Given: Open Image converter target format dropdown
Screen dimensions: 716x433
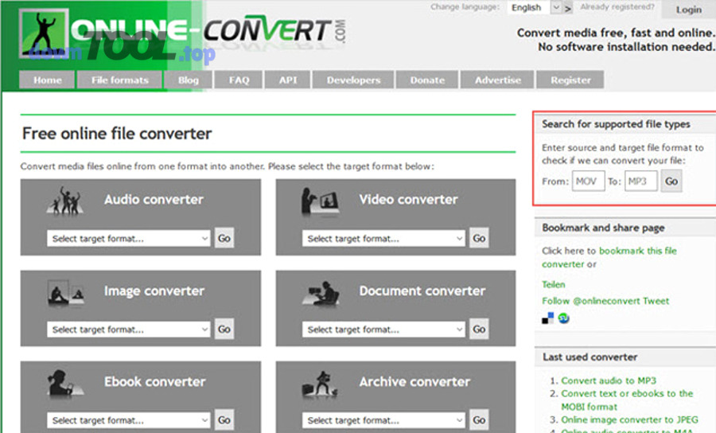Looking at the screenshot, I should click(x=128, y=330).
